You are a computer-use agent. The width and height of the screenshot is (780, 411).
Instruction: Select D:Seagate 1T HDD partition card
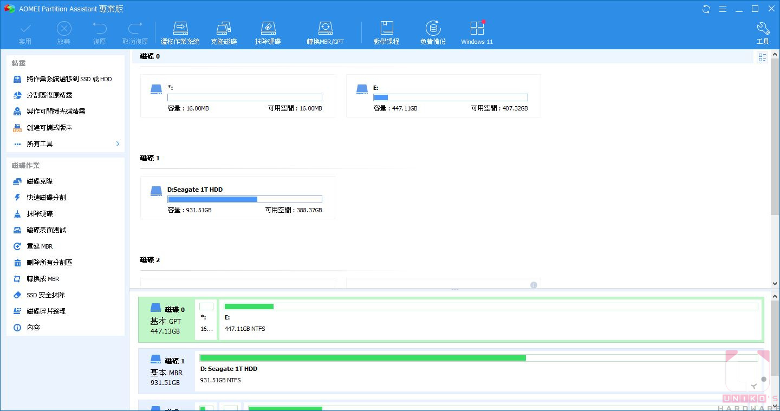tap(238, 198)
